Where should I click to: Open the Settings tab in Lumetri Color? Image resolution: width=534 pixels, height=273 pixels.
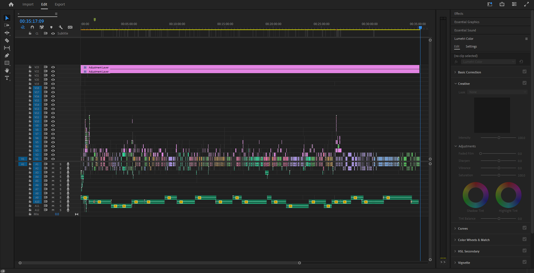(471, 46)
